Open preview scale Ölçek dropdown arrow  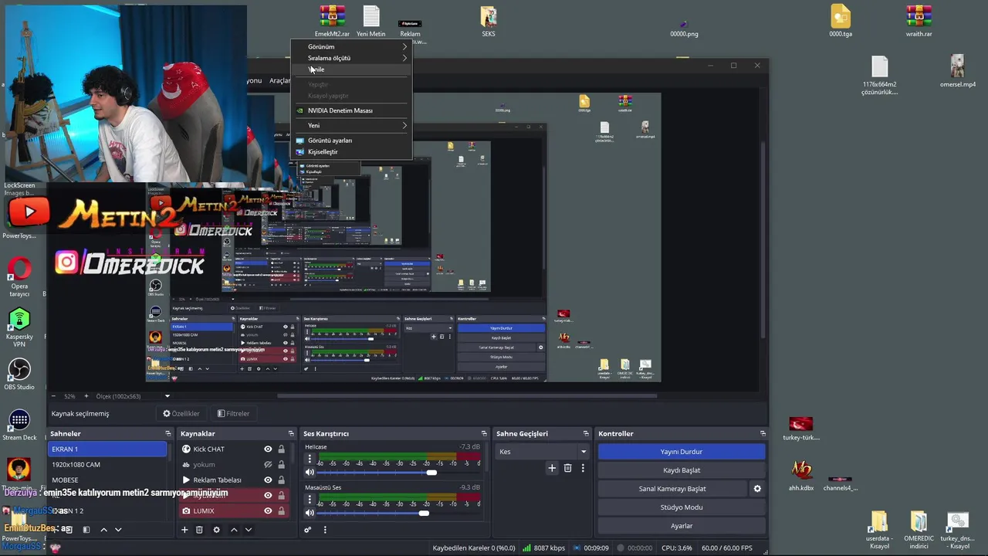tap(167, 396)
